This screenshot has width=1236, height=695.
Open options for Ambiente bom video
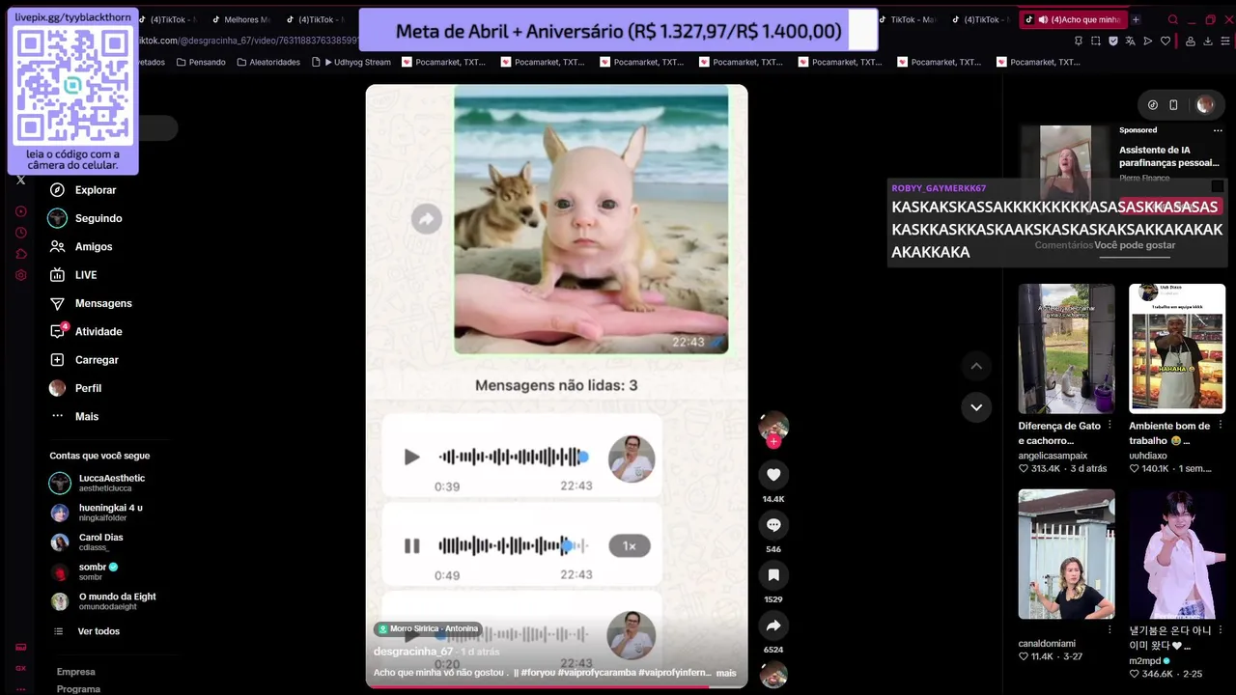[1220, 426]
